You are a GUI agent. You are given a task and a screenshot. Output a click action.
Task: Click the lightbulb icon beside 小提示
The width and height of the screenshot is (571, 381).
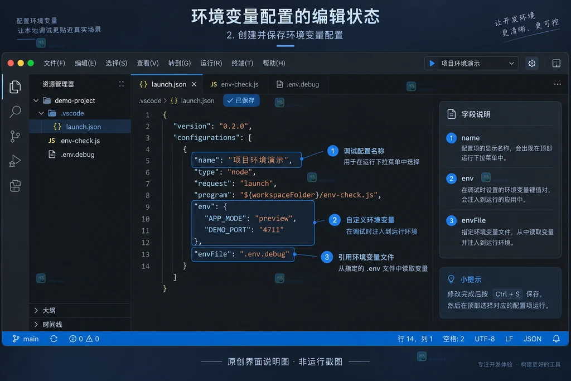451,279
